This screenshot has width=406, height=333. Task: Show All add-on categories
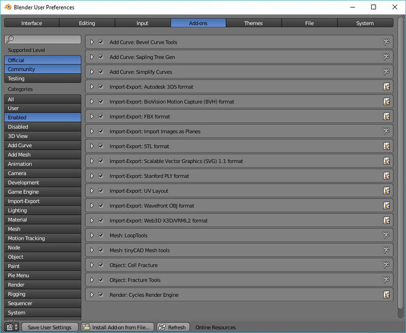point(43,99)
